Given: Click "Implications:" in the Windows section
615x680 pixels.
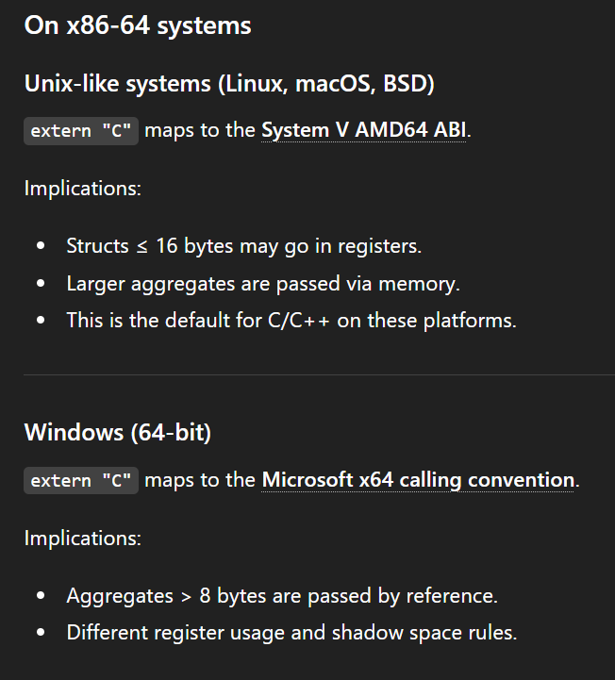Looking at the screenshot, I should pyautogui.click(x=83, y=538).
